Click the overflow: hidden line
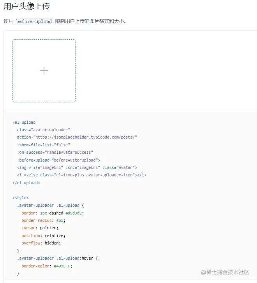 (41, 243)
